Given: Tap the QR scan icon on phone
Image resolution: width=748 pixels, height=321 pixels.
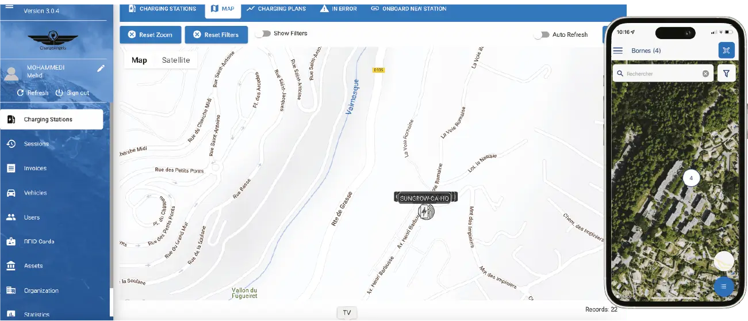Looking at the screenshot, I should 726,51.
